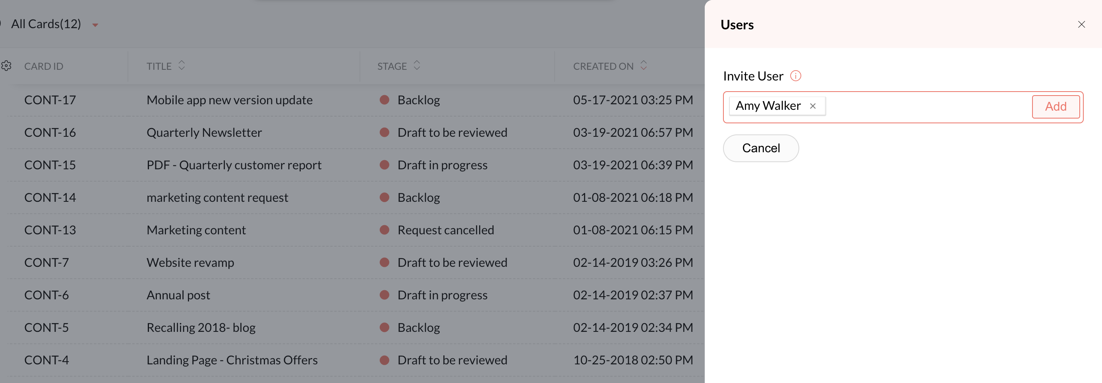The width and height of the screenshot is (1102, 383).
Task: Sort cards by Title column arrows
Action: (182, 66)
